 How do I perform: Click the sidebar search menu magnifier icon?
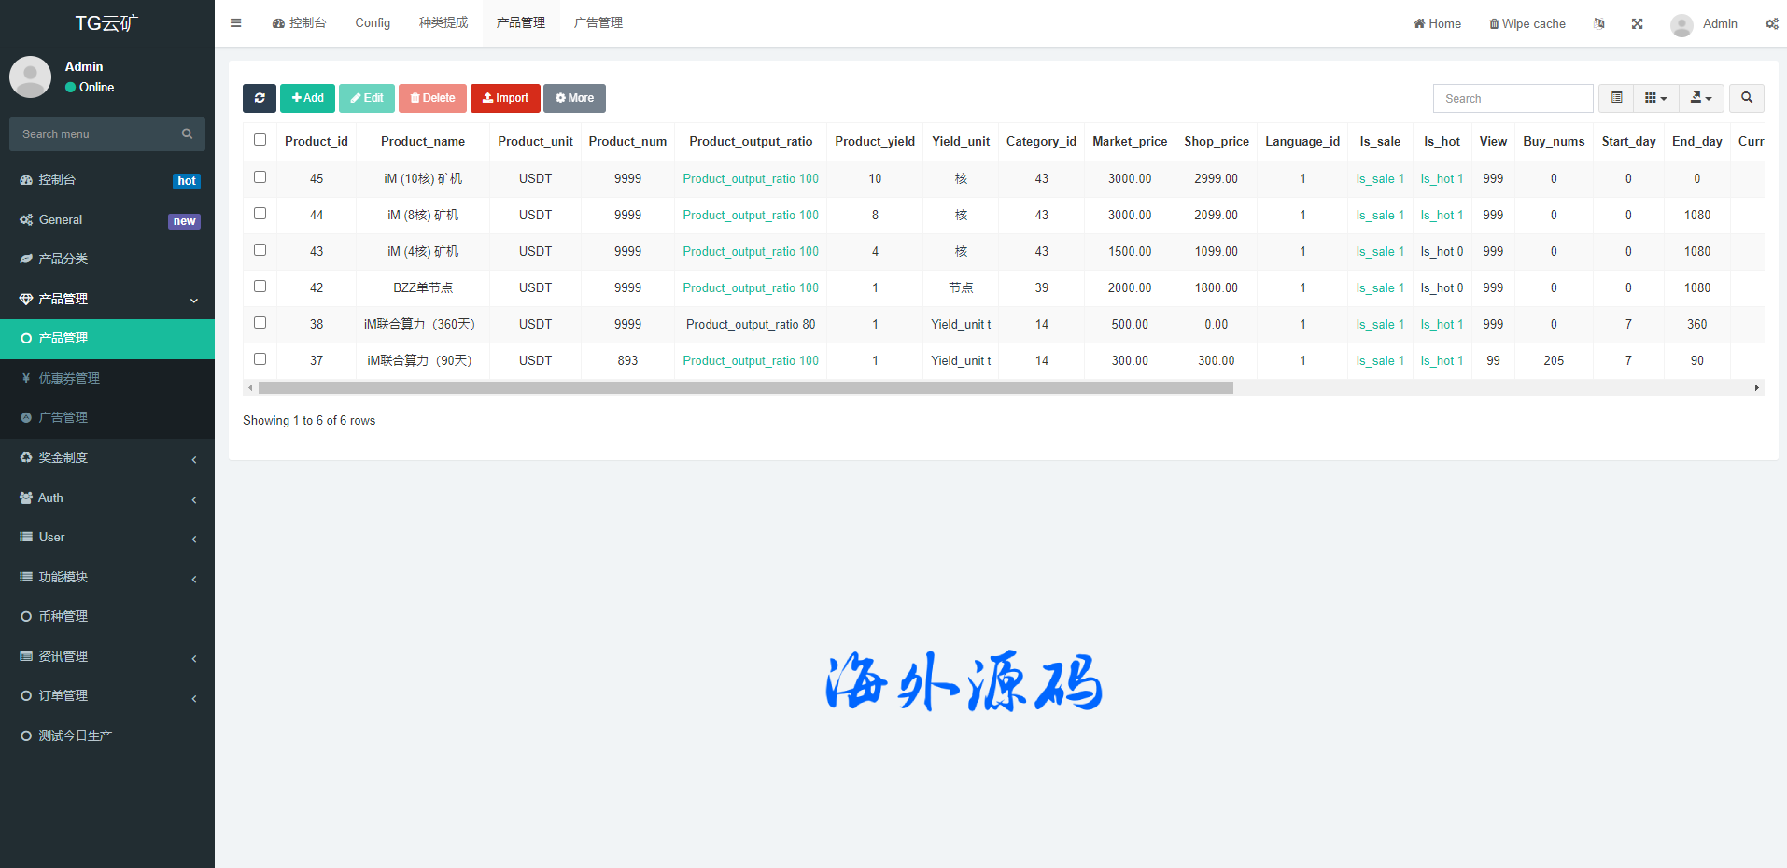pyautogui.click(x=187, y=134)
